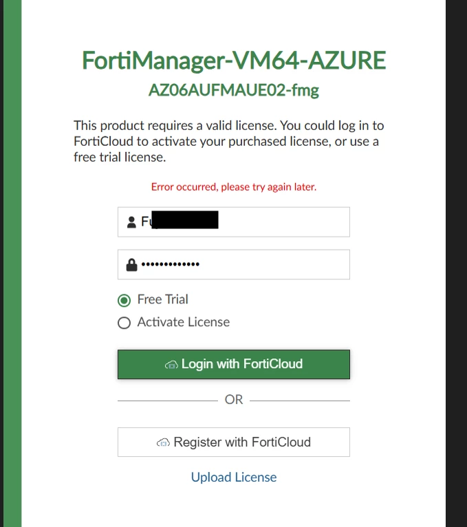This screenshot has height=527, width=467.
Task: Click the Login with FortiCloud button
Action: click(x=234, y=365)
